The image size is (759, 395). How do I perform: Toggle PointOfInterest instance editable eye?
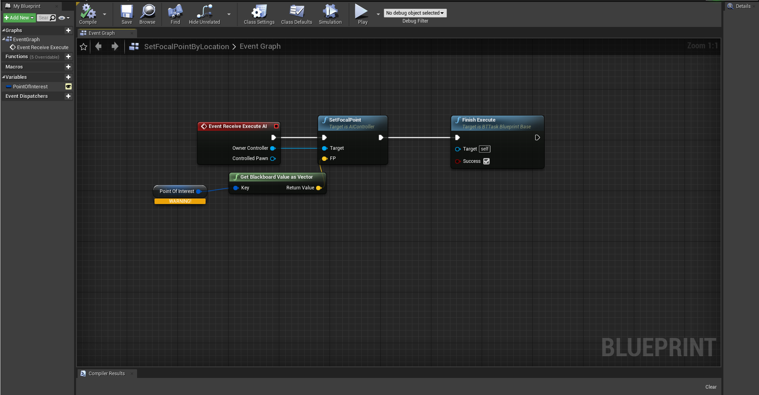pyautogui.click(x=69, y=87)
